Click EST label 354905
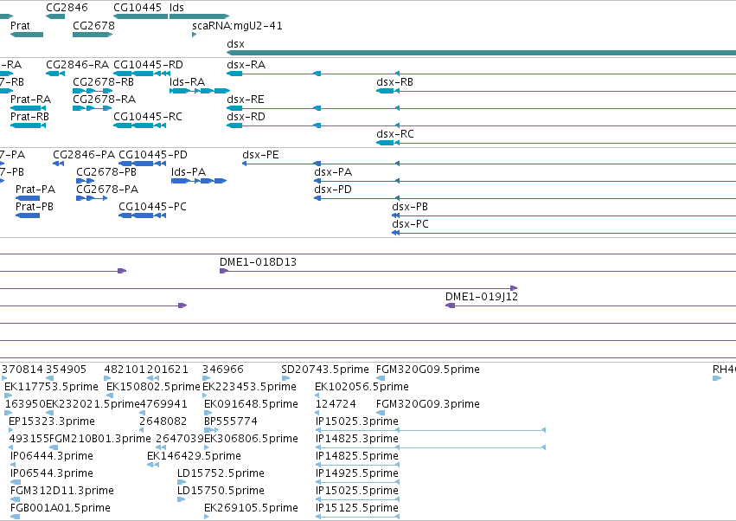736x521 pixels. tap(67, 370)
